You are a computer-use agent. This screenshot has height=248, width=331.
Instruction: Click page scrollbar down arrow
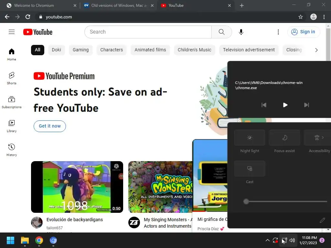[x=328, y=230]
